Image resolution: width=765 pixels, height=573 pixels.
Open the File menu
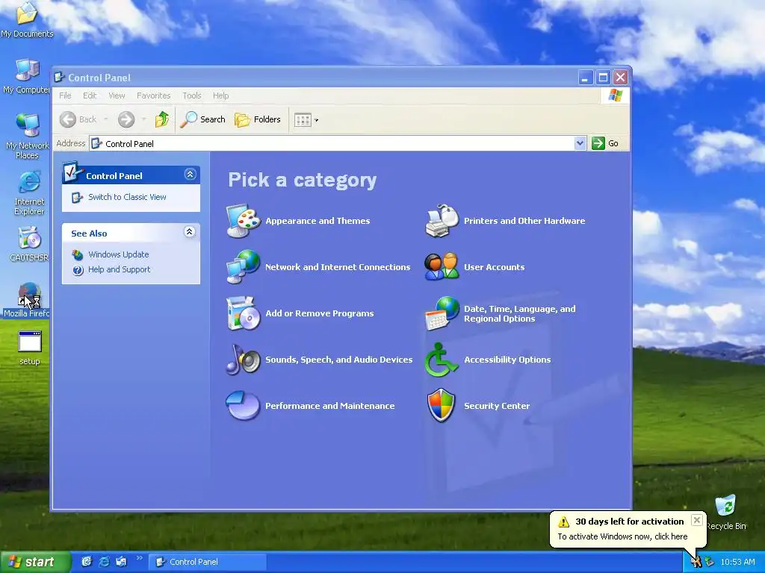click(65, 95)
